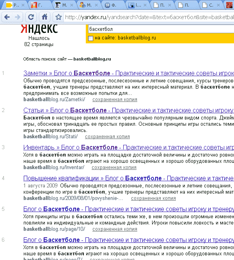Viewport: 234px width, 260px height.
Task: Switch to the "С." tab
Action: [211, 5]
